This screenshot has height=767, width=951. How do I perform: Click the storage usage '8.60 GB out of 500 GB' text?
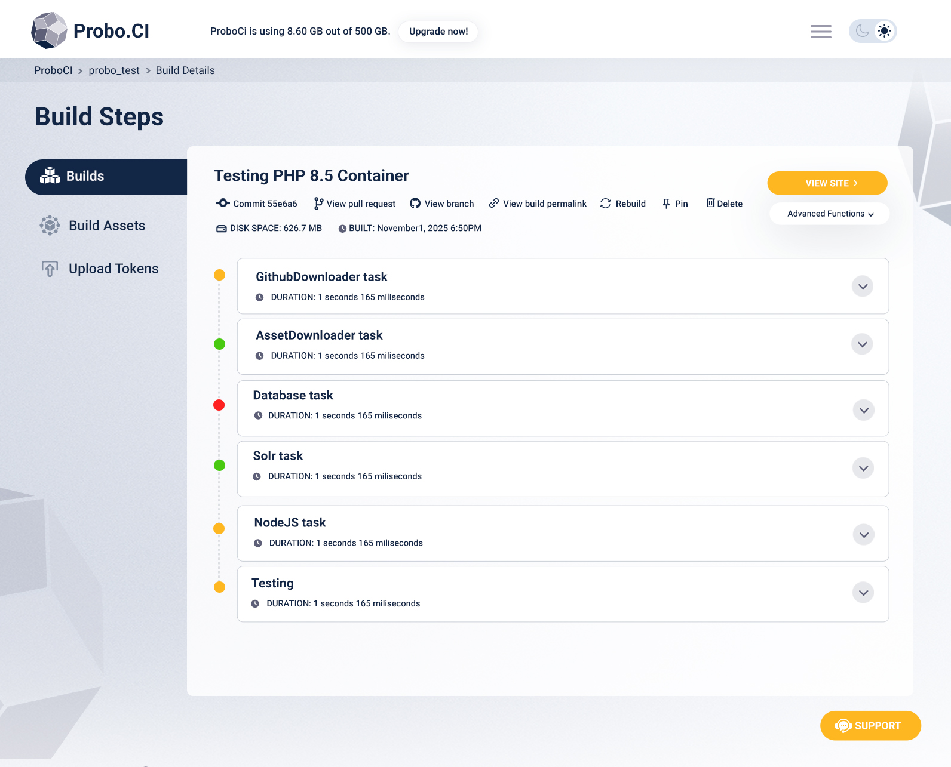coord(338,31)
